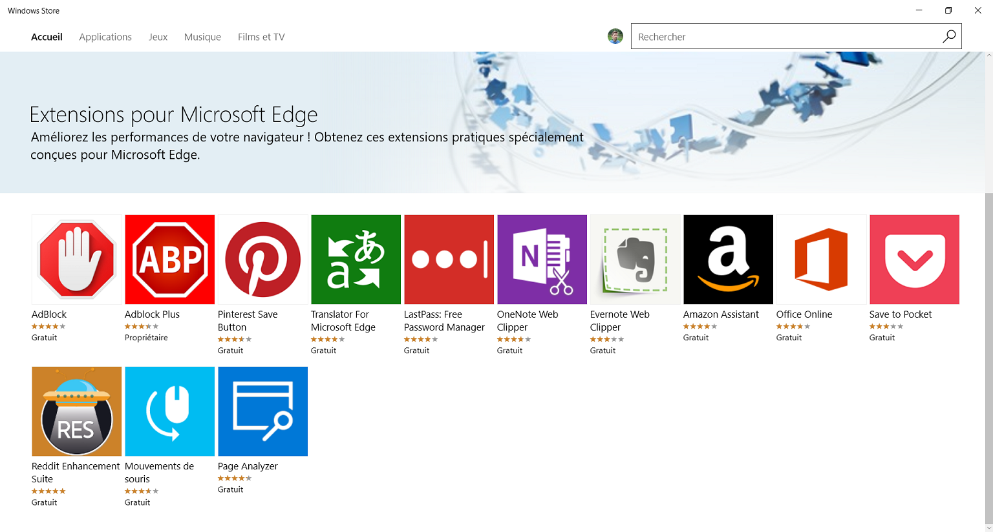Image resolution: width=993 pixels, height=532 pixels.
Task: Select the Pinterest Save Button icon
Action: (262, 260)
